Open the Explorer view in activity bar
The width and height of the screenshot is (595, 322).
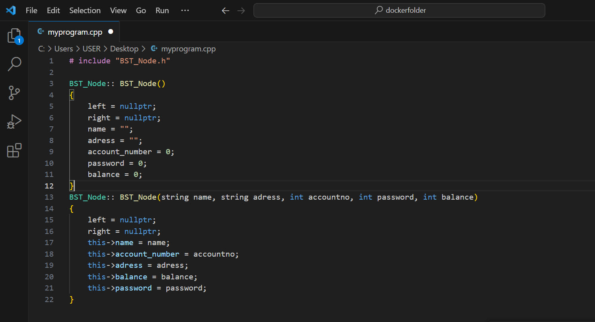pos(14,36)
